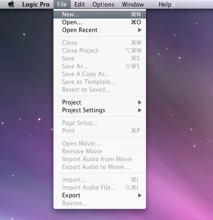This screenshot has height=220, width=213.
Task: Expand the Open Recent submenu arrow
Action: point(140,30)
